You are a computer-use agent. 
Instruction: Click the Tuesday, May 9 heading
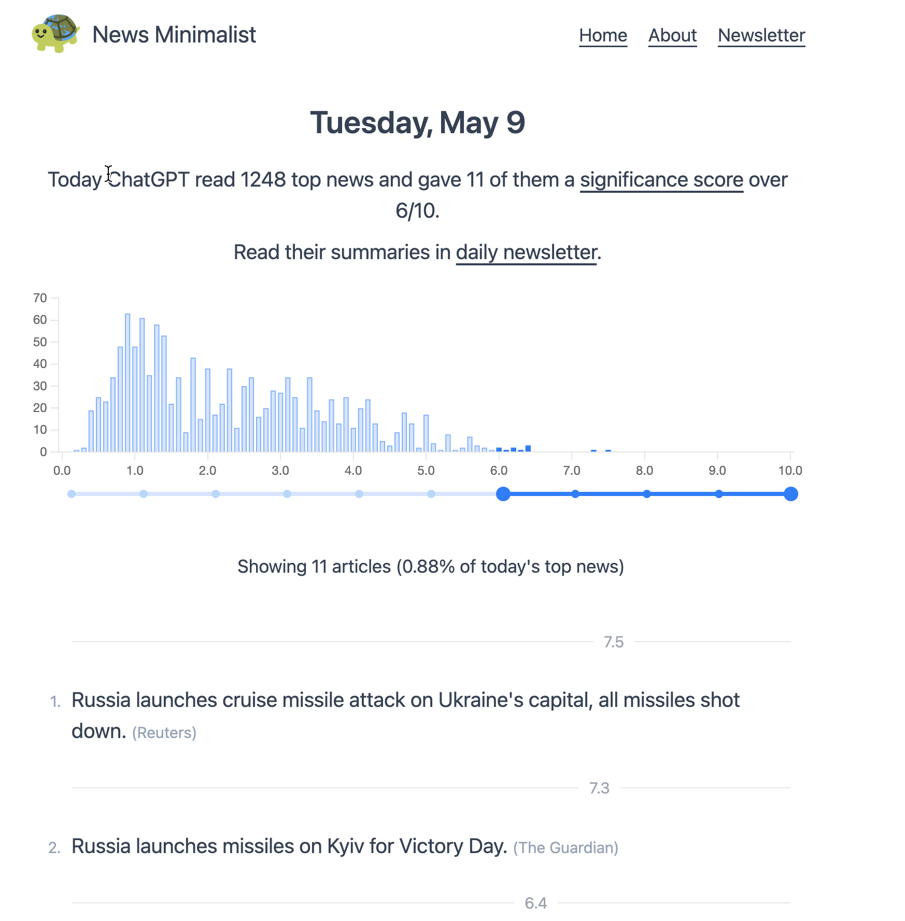[417, 123]
